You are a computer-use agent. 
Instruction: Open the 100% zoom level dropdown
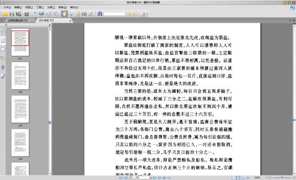[x=267, y=178]
